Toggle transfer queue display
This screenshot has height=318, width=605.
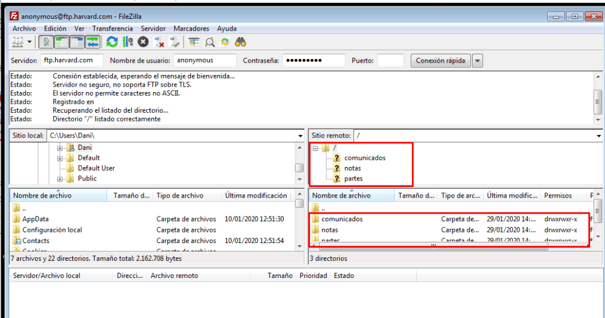pos(93,42)
